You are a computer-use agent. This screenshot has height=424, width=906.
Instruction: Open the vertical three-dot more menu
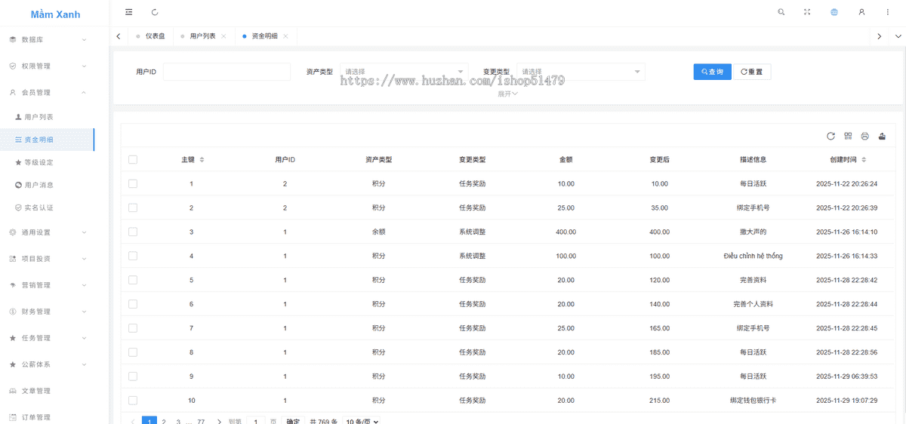[x=888, y=12]
